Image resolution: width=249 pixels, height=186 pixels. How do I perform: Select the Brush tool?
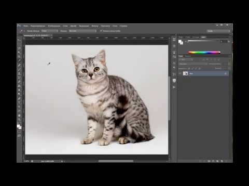point(19,69)
